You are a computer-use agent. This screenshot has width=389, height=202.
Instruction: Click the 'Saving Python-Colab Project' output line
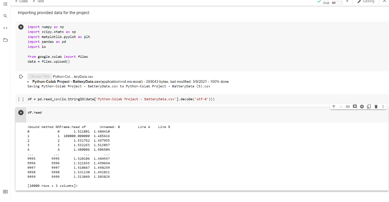[x=119, y=86]
